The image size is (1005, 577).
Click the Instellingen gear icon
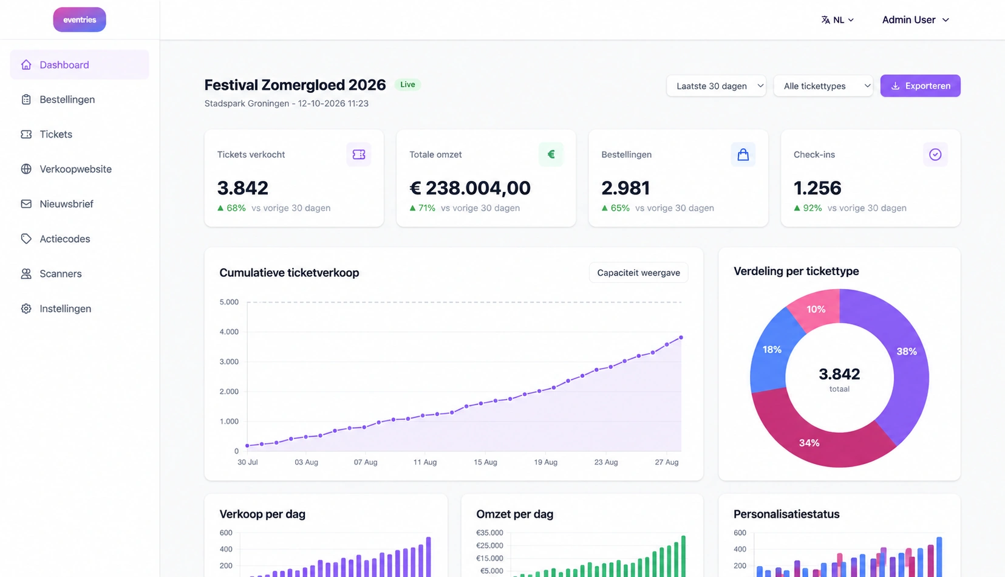[26, 309]
